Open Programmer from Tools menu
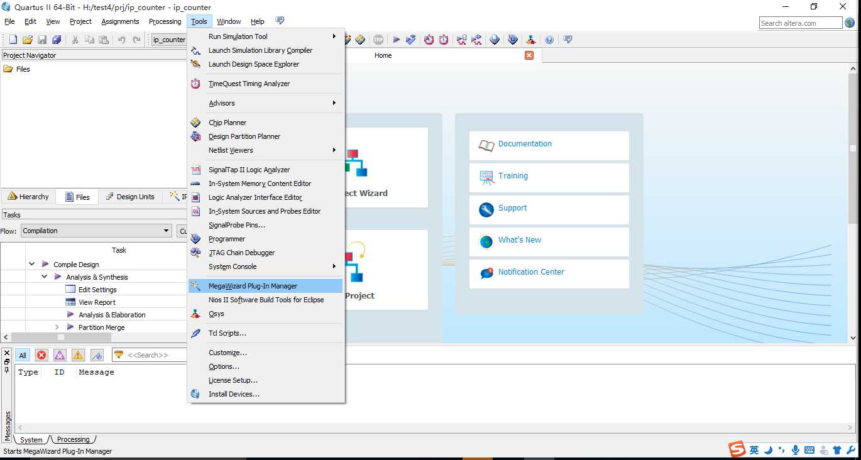This screenshot has width=861, height=460. click(266, 239)
